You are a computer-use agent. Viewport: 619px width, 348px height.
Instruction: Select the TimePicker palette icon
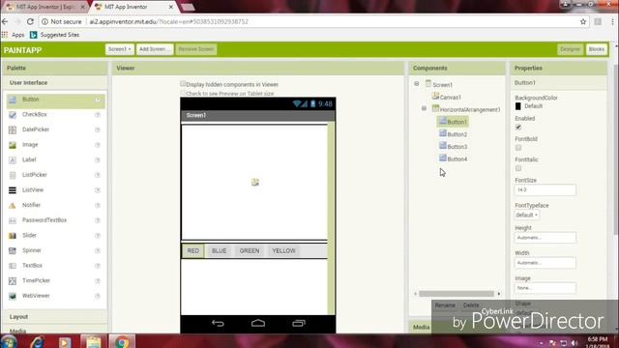[x=13, y=281]
